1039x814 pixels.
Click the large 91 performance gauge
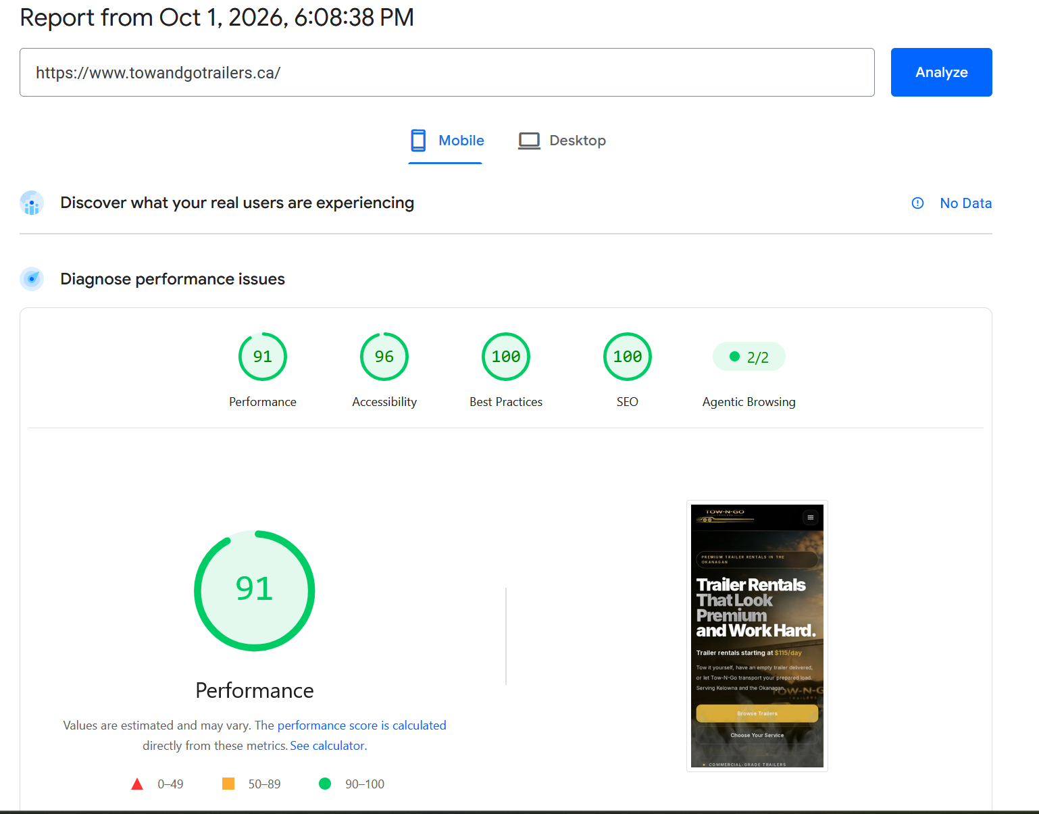[255, 590]
